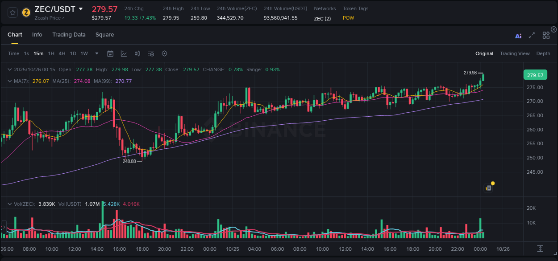Click the technical indicators icon
558x261 pixels.
pyautogui.click(x=137, y=53)
